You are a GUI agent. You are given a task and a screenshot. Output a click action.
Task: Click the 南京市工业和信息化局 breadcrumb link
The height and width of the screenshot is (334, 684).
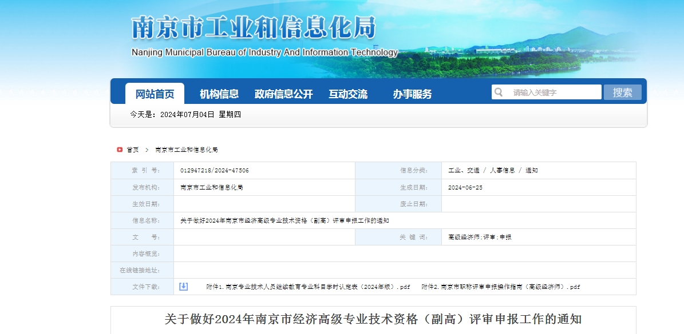[x=185, y=149]
